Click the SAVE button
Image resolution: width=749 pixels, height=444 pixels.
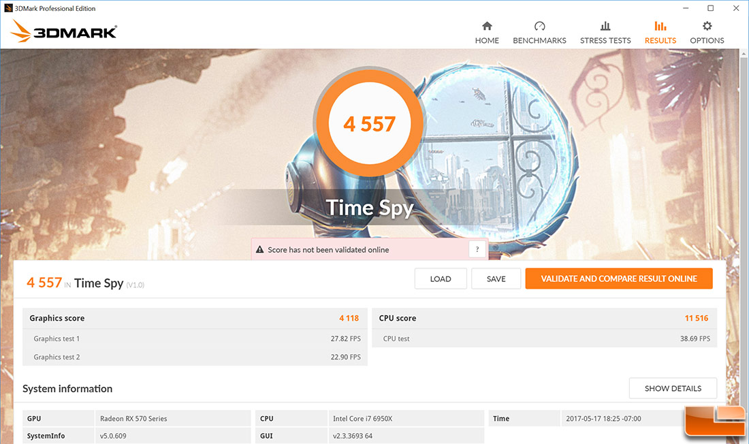click(x=496, y=279)
